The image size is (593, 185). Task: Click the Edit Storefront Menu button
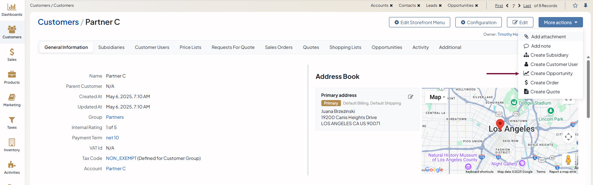(x=419, y=23)
